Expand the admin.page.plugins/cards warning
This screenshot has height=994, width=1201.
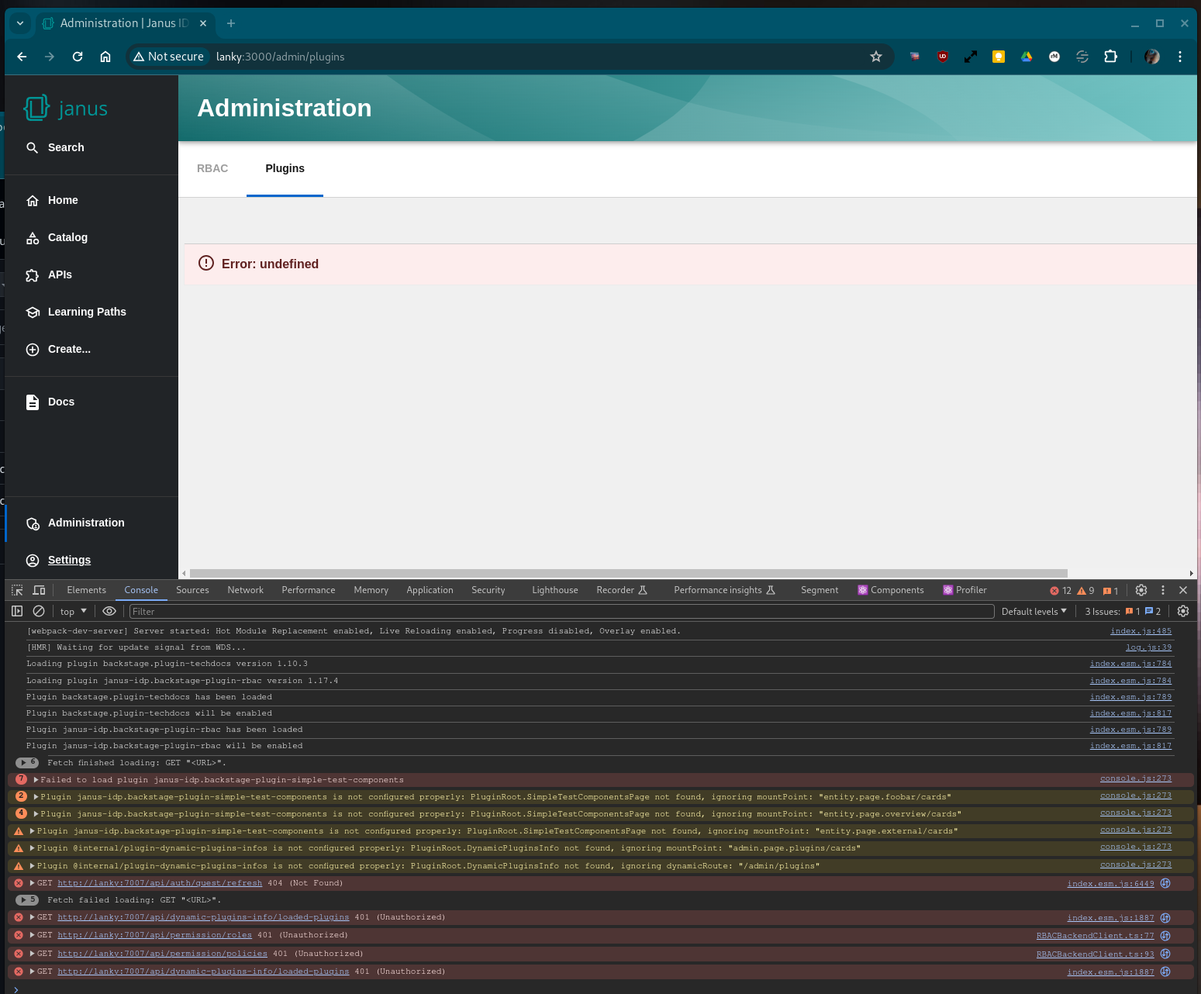32,847
